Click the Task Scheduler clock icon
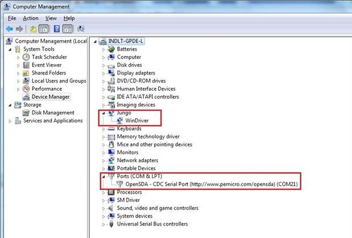Viewport: 352px width, 238px height. 26,57
